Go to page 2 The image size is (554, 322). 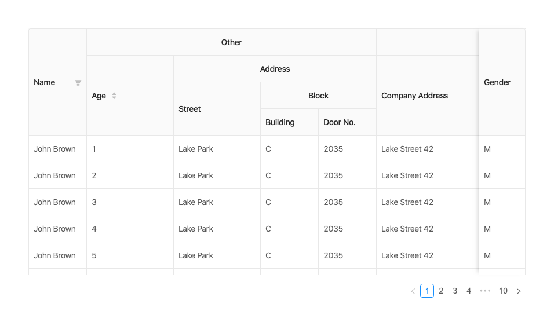441,291
